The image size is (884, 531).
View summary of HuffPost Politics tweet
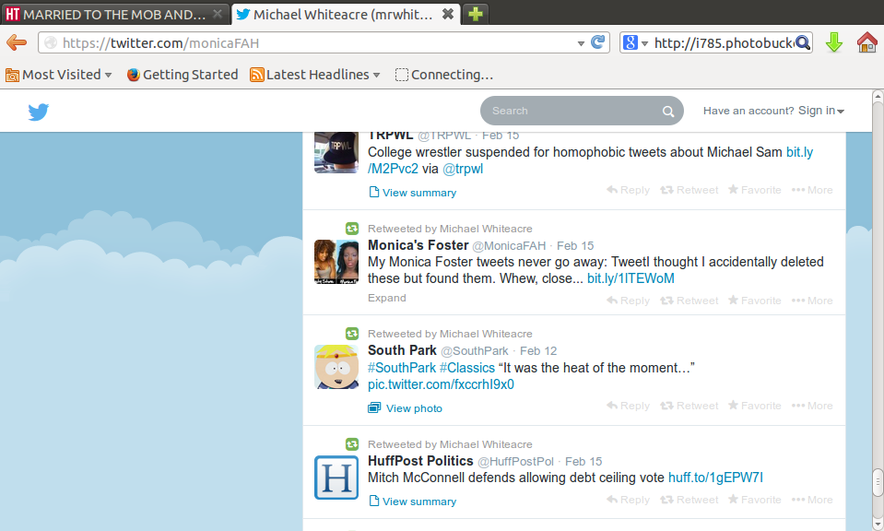413,501
